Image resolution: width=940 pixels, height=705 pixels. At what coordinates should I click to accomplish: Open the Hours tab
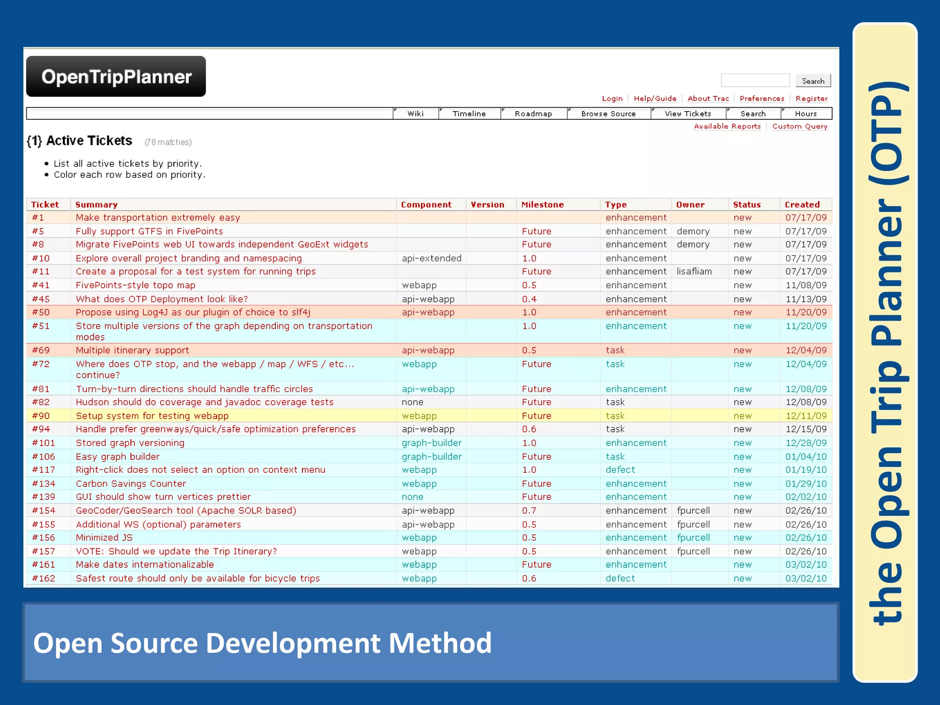tap(806, 114)
